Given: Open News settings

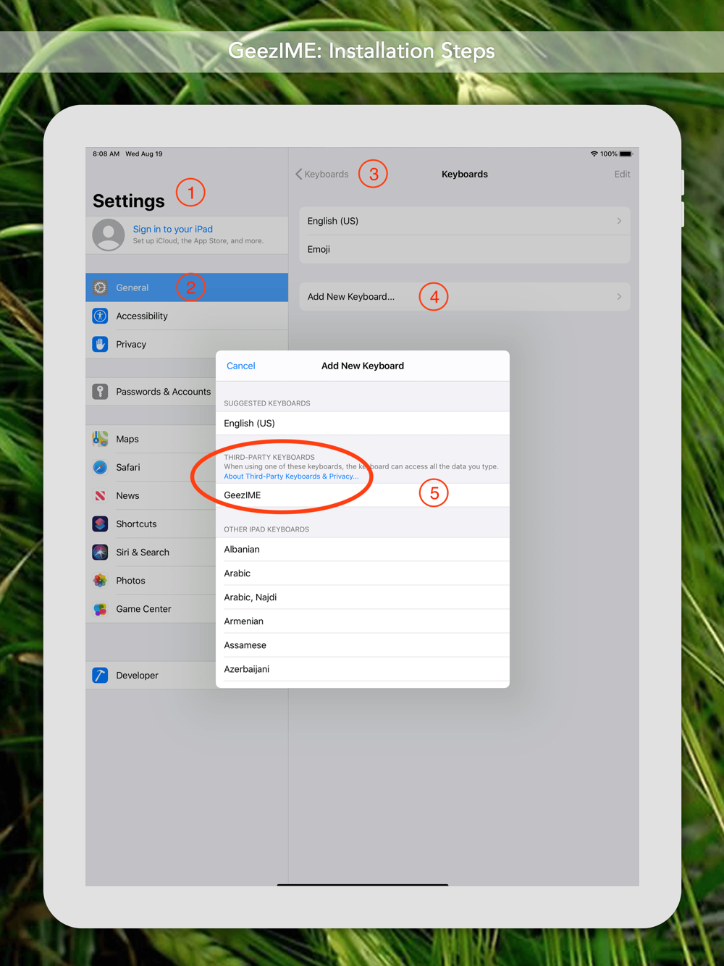Looking at the screenshot, I should 151,495.
